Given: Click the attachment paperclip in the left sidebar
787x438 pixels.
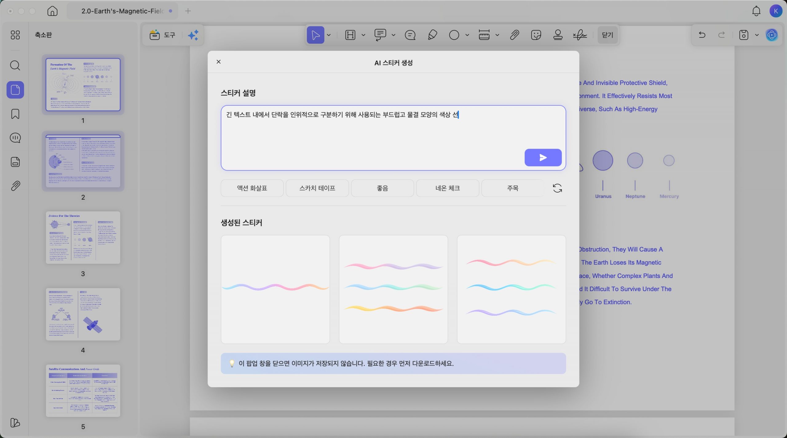Looking at the screenshot, I should (x=15, y=186).
